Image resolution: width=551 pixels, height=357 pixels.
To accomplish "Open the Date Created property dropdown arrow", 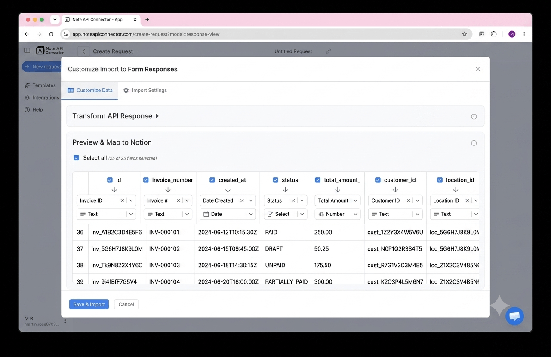I will (251, 200).
